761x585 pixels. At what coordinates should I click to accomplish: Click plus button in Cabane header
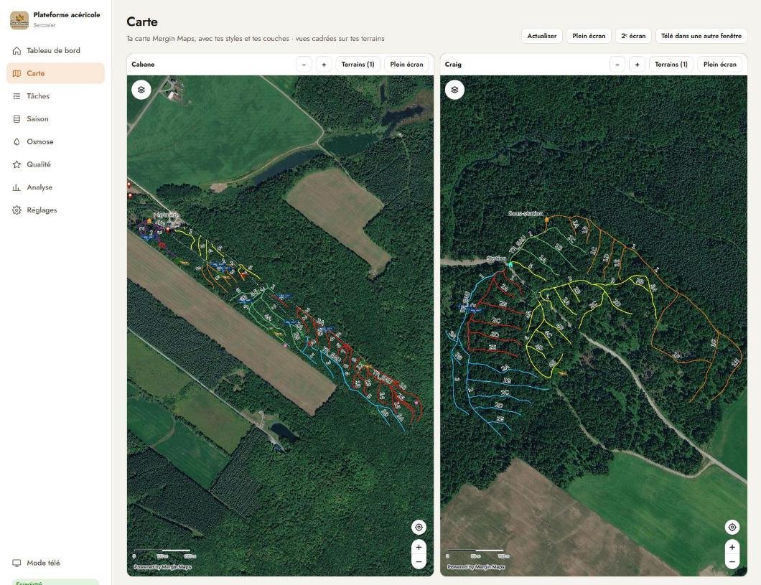[x=324, y=65]
